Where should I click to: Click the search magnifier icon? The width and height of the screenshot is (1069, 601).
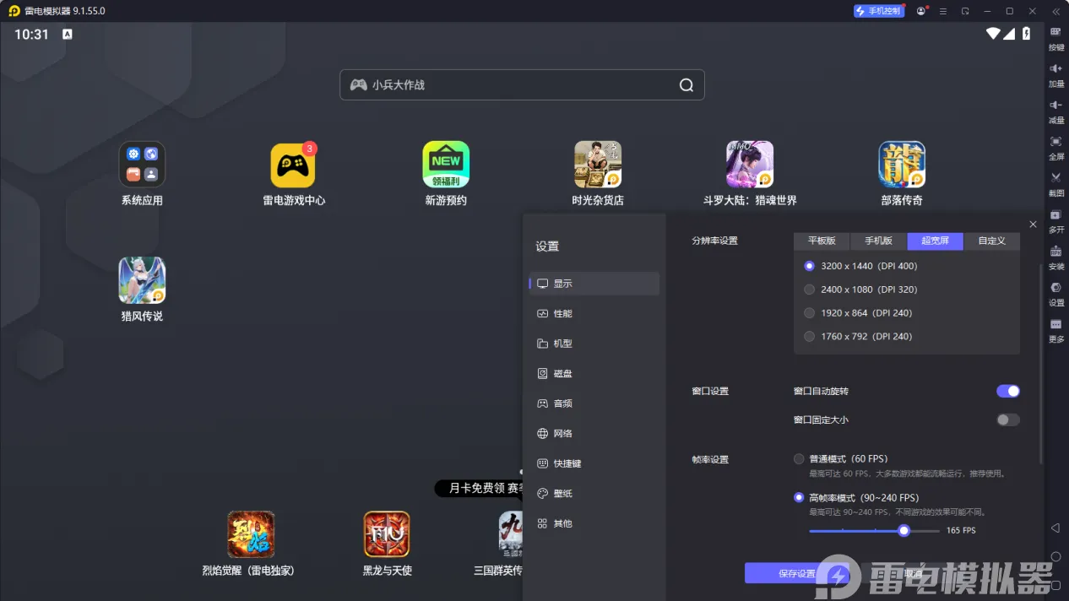point(686,85)
